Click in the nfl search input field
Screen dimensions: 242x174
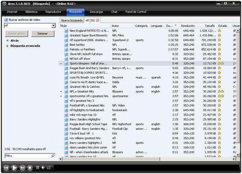click(x=28, y=25)
